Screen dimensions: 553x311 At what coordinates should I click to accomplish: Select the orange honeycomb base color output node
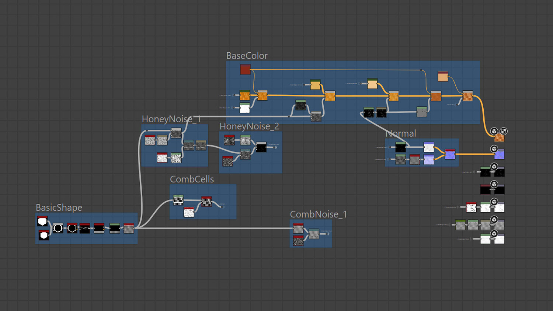click(x=500, y=137)
